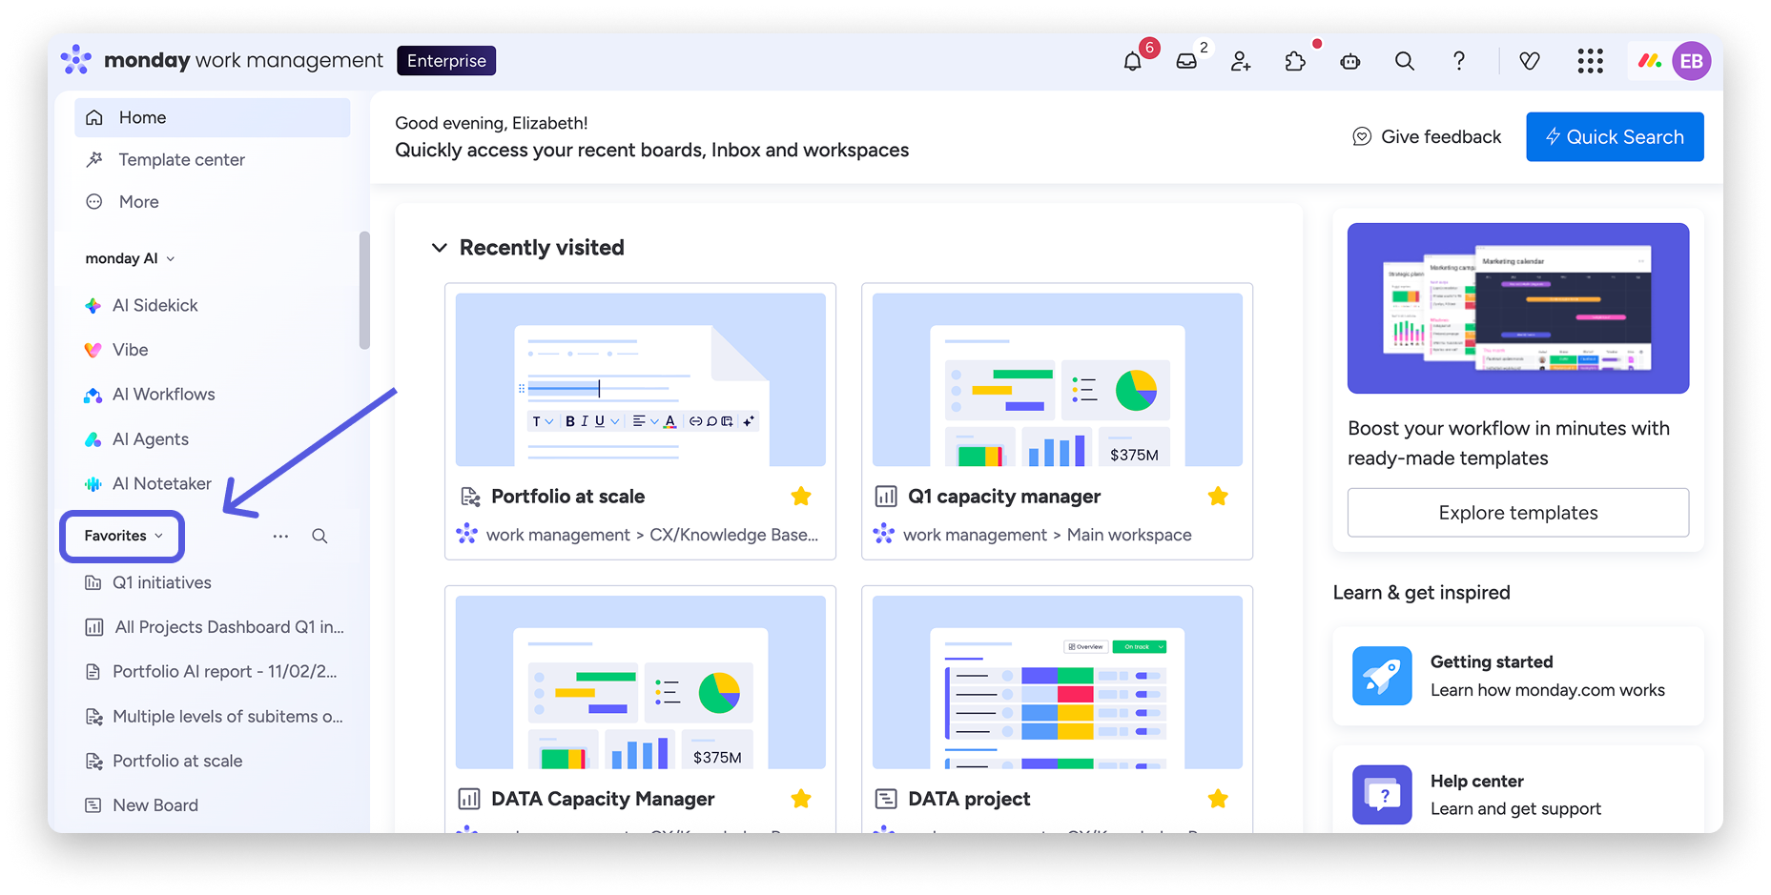Unfavorite Q1 capacity manager star
This screenshot has height=895, width=1771.
coord(1218,496)
